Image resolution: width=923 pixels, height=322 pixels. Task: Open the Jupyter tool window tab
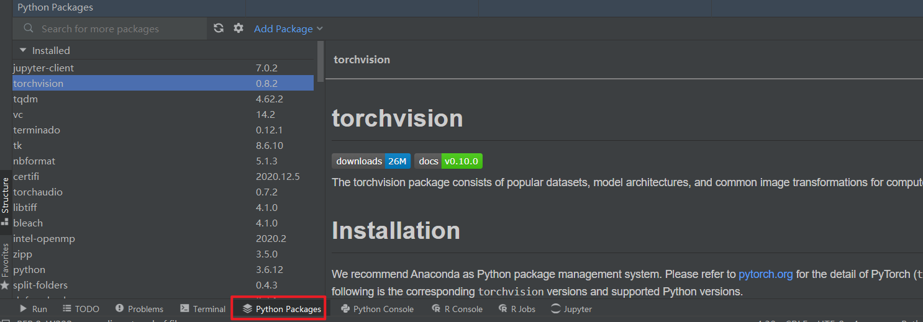pos(571,309)
